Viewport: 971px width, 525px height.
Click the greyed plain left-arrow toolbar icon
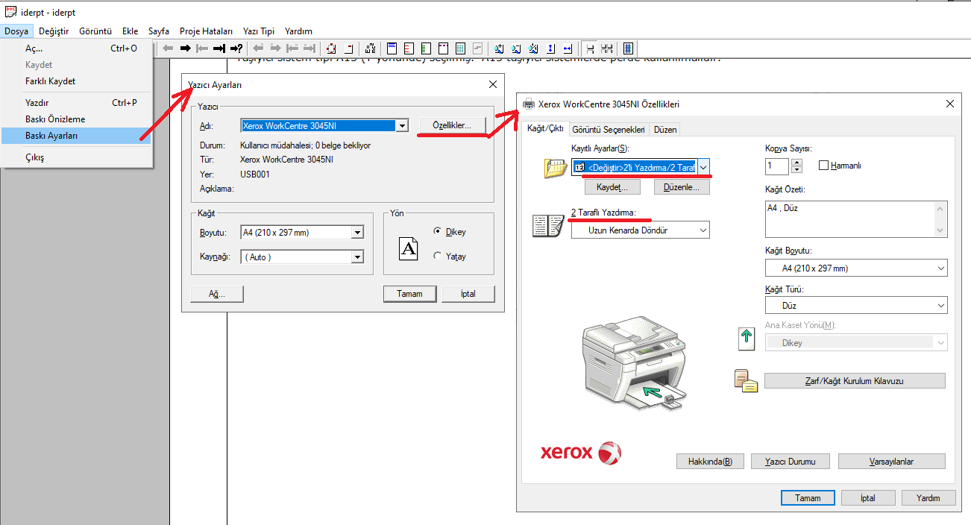coord(169,48)
